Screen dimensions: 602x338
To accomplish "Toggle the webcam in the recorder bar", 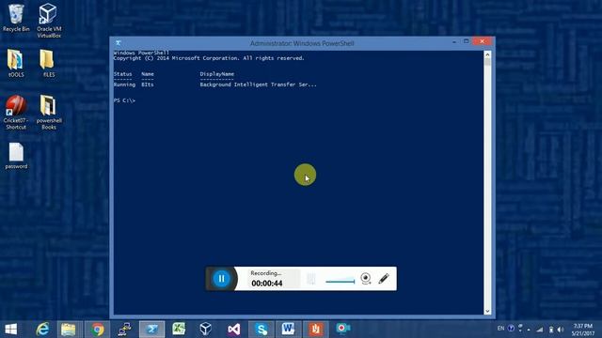I will (366, 279).
